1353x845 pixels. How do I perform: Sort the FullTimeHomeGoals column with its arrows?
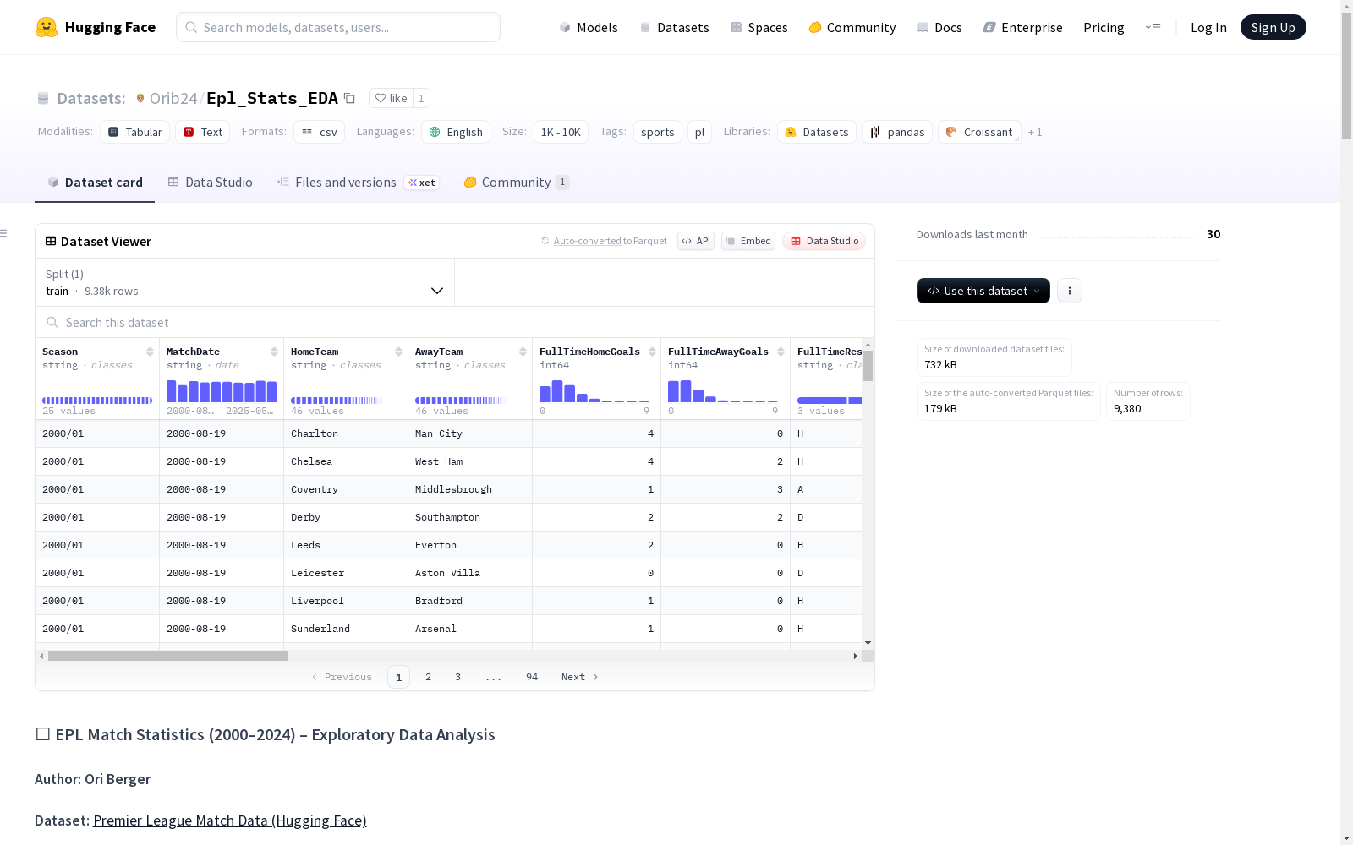click(x=652, y=352)
